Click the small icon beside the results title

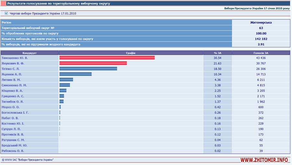tap(4, 3)
